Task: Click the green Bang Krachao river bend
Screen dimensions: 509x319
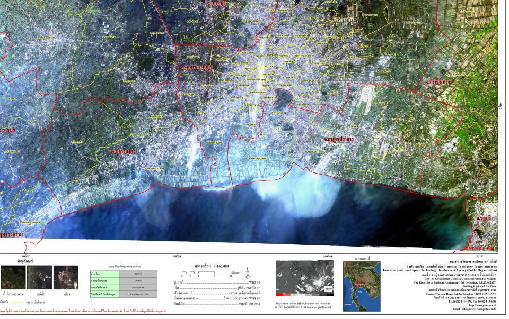Action: click(x=284, y=97)
